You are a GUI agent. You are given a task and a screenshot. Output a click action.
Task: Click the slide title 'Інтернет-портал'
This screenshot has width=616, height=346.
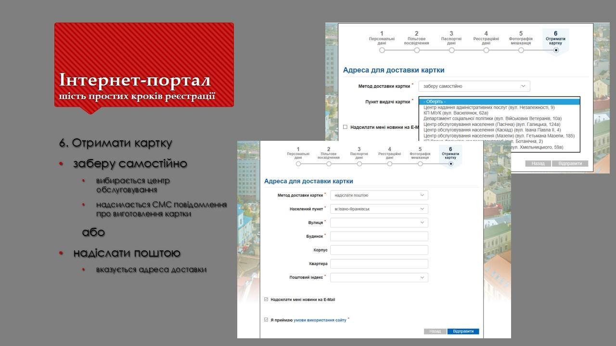(135, 79)
